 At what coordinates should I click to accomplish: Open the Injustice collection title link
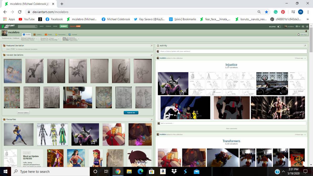point(231,65)
